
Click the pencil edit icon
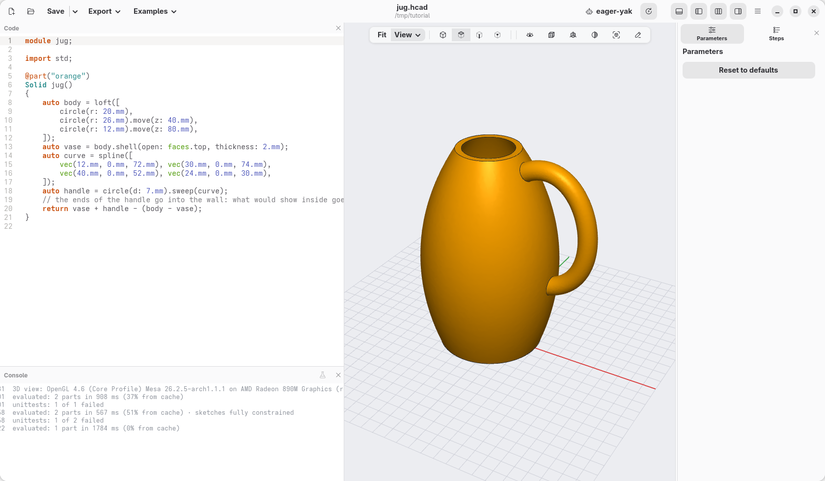coord(638,35)
